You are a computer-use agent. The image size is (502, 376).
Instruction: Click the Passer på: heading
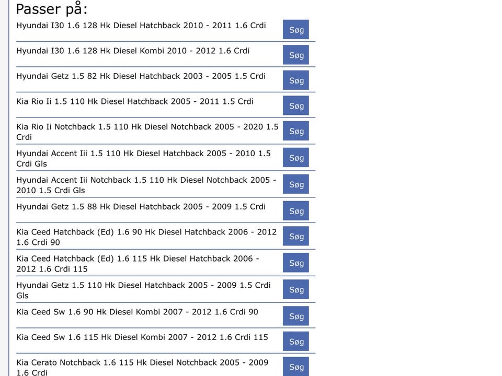52,9
